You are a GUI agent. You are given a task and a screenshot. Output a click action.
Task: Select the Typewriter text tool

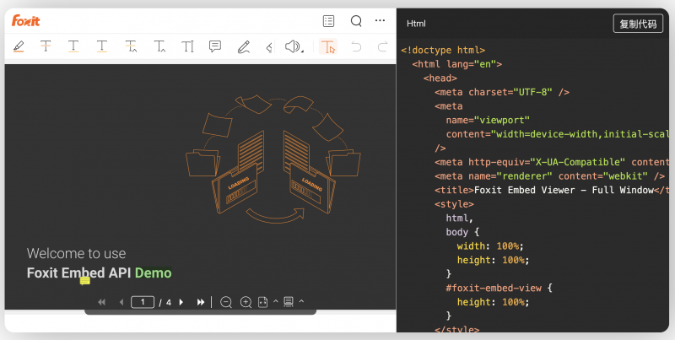(187, 46)
